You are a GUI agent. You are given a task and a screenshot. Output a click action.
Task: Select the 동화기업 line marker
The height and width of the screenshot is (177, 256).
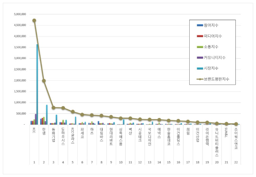point(54,108)
